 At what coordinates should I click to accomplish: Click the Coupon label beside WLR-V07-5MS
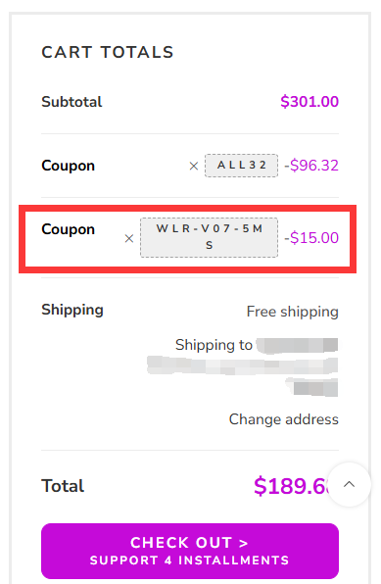tap(69, 229)
